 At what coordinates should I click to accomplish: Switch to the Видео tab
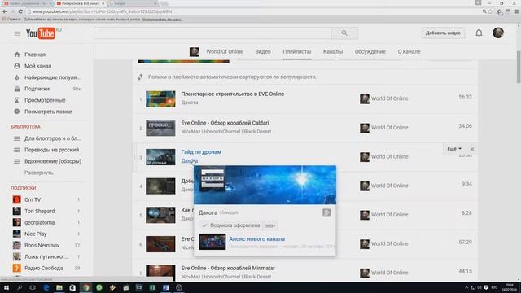tap(263, 52)
